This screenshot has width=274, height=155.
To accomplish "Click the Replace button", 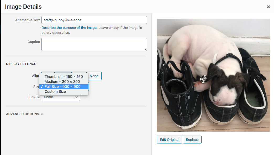I will pyautogui.click(x=192, y=140).
